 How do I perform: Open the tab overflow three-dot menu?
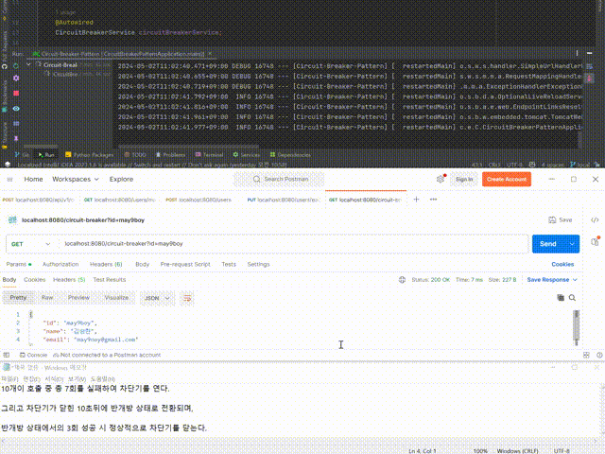tap(433, 200)
